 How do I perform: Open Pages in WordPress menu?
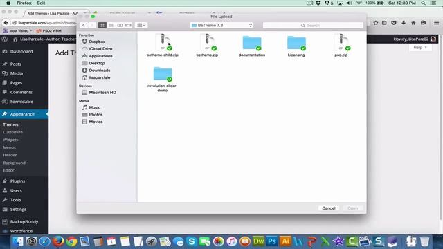(x=16, y=83)
